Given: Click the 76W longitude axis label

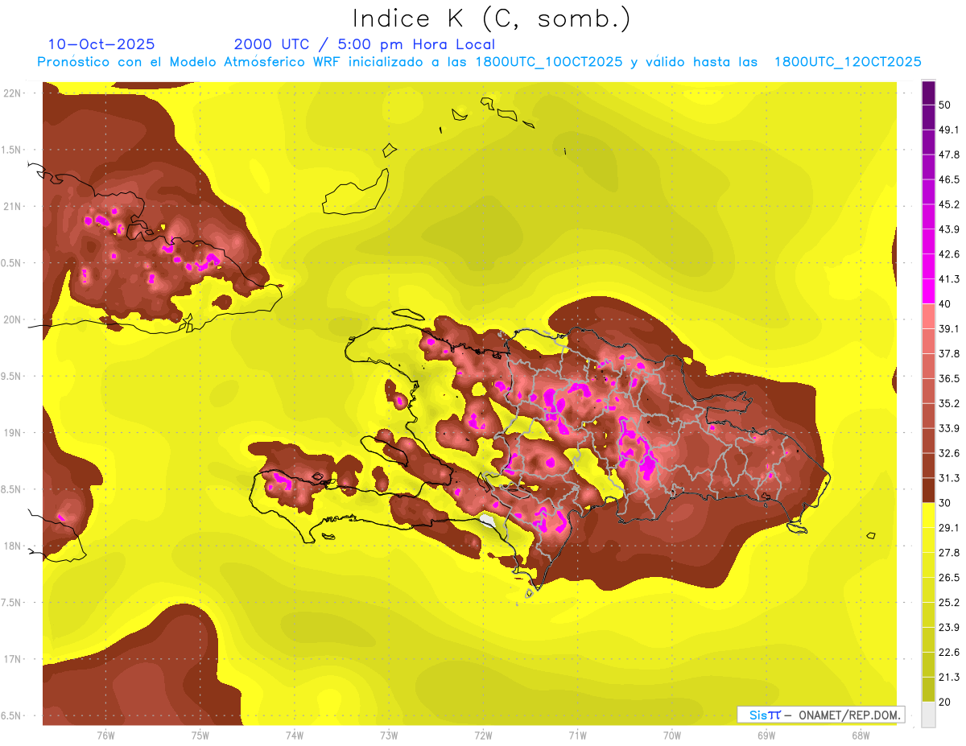Looking at the screenshot, I should click(x=105, y=735).
